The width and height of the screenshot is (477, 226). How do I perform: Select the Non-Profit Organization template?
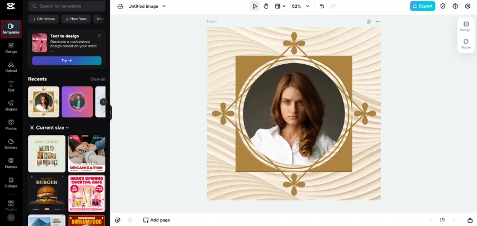(x=87, y=153)
